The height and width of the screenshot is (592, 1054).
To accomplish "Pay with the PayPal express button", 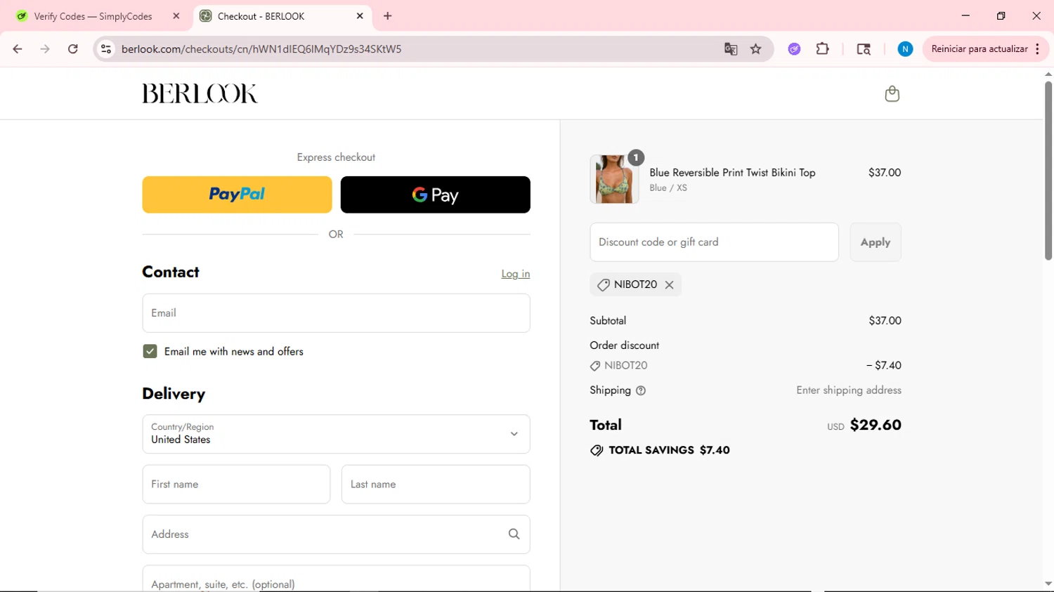I will (x=237, y=195).
